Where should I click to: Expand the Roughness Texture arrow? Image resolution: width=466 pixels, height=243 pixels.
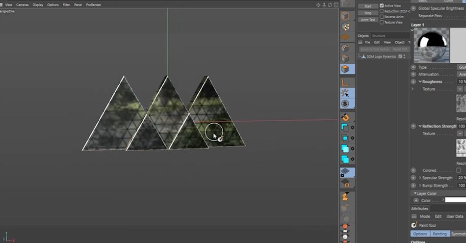[413, 89]
